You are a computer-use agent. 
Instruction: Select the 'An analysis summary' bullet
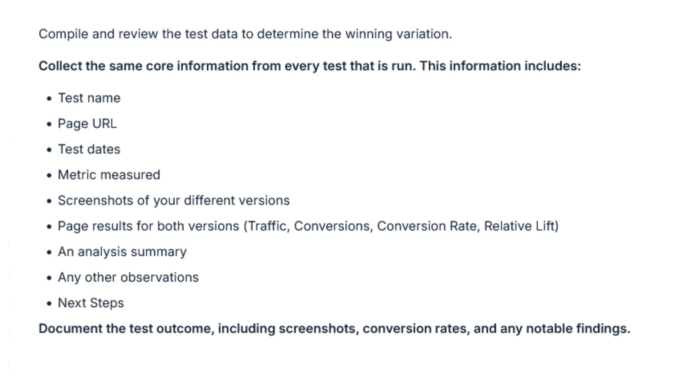pyautogui.click(x=122, y=252)
